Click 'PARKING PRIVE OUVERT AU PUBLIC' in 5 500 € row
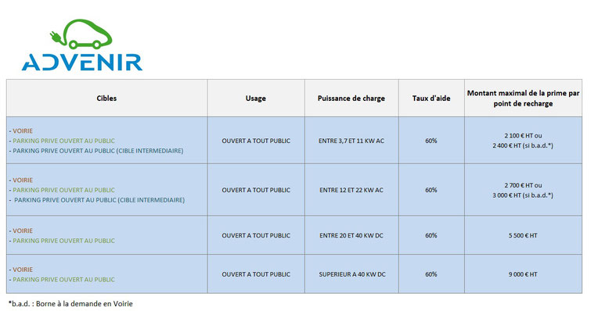598x311 pixels. click(63, 241)
